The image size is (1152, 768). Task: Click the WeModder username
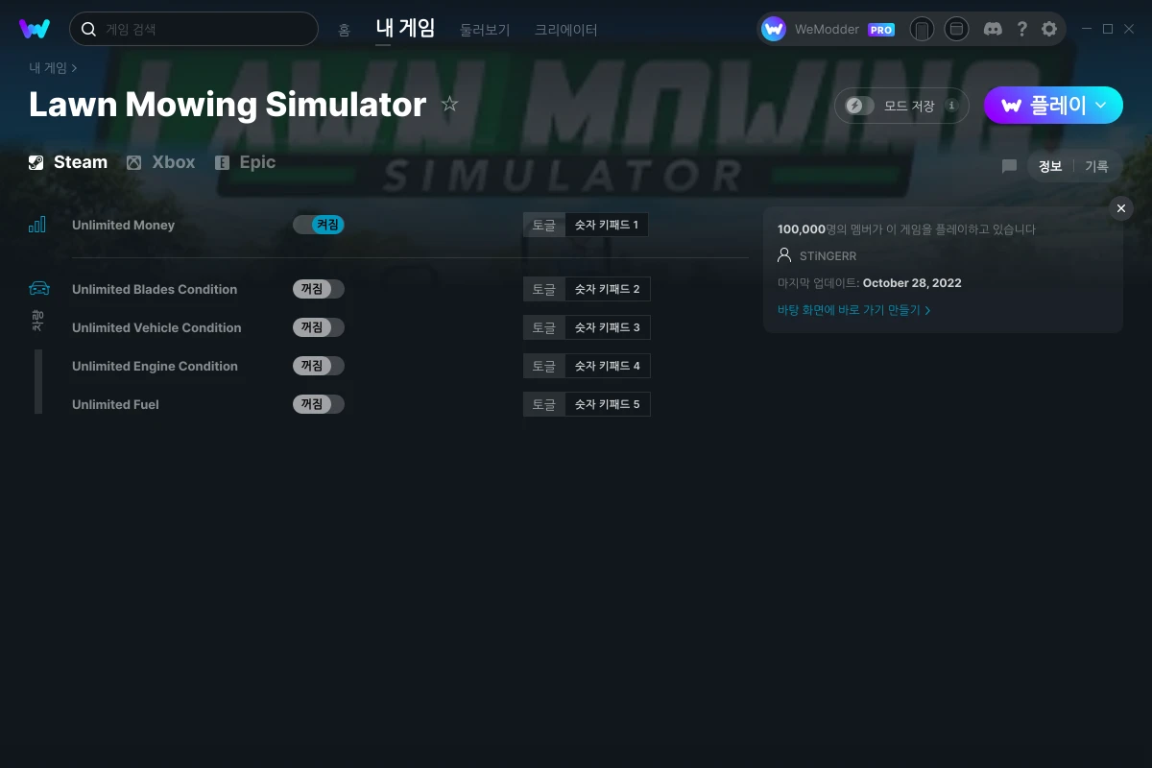827,30
